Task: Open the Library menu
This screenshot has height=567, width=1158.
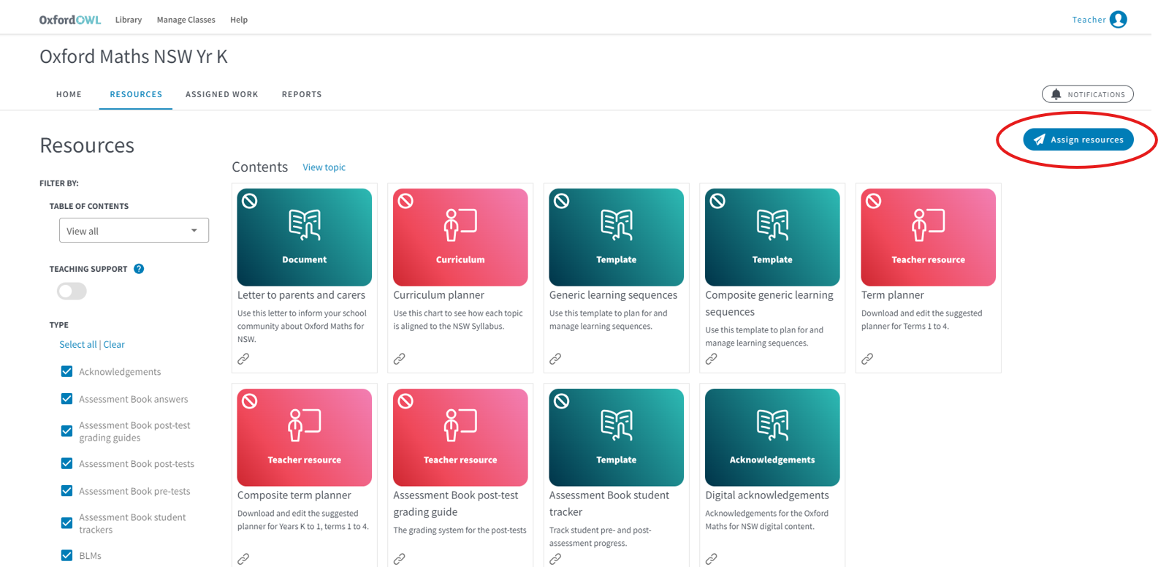Action: point(129,20)
